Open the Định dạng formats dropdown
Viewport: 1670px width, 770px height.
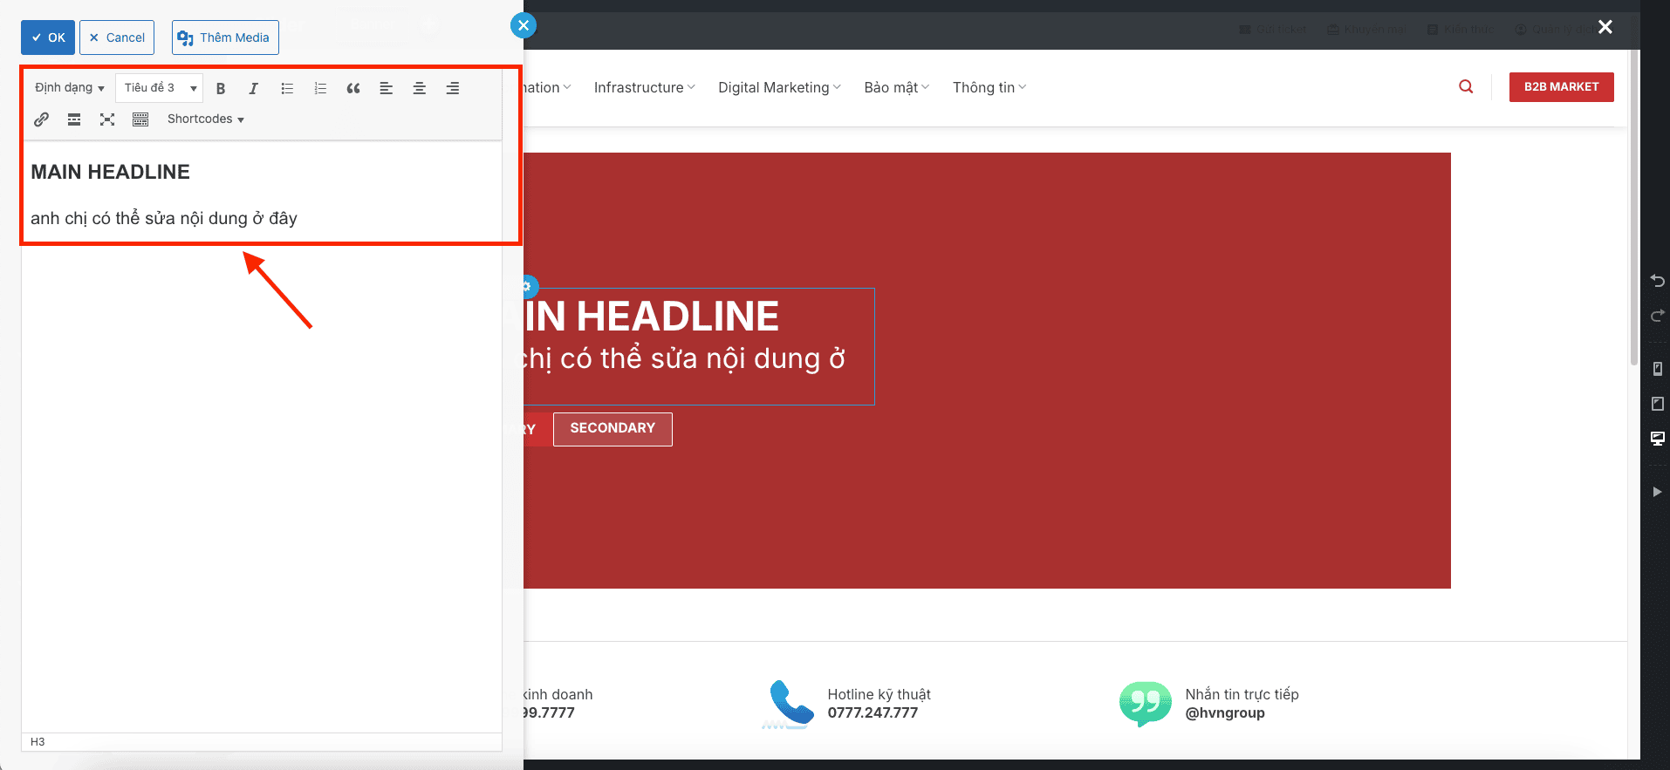(69, 88)
